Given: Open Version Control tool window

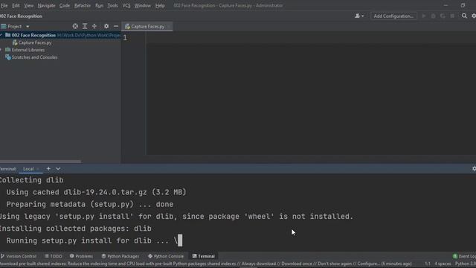Looking at the screenshot, I should pos(19,256).
